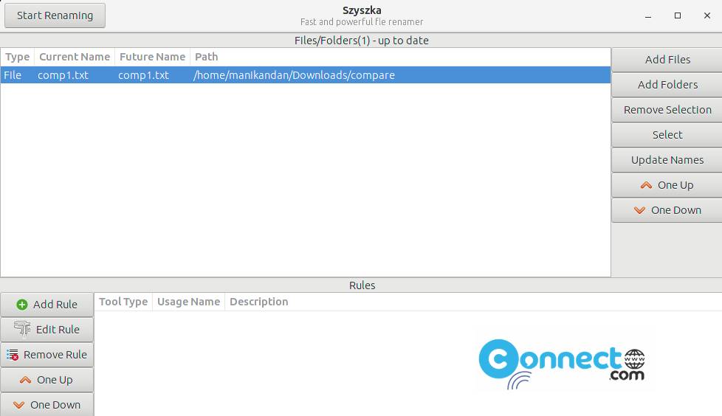Click the Add Rule button label

click(55, 305)
